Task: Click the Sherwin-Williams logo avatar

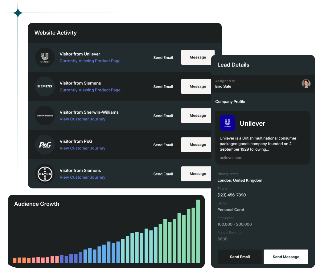Action: click(x=45, y=116)
